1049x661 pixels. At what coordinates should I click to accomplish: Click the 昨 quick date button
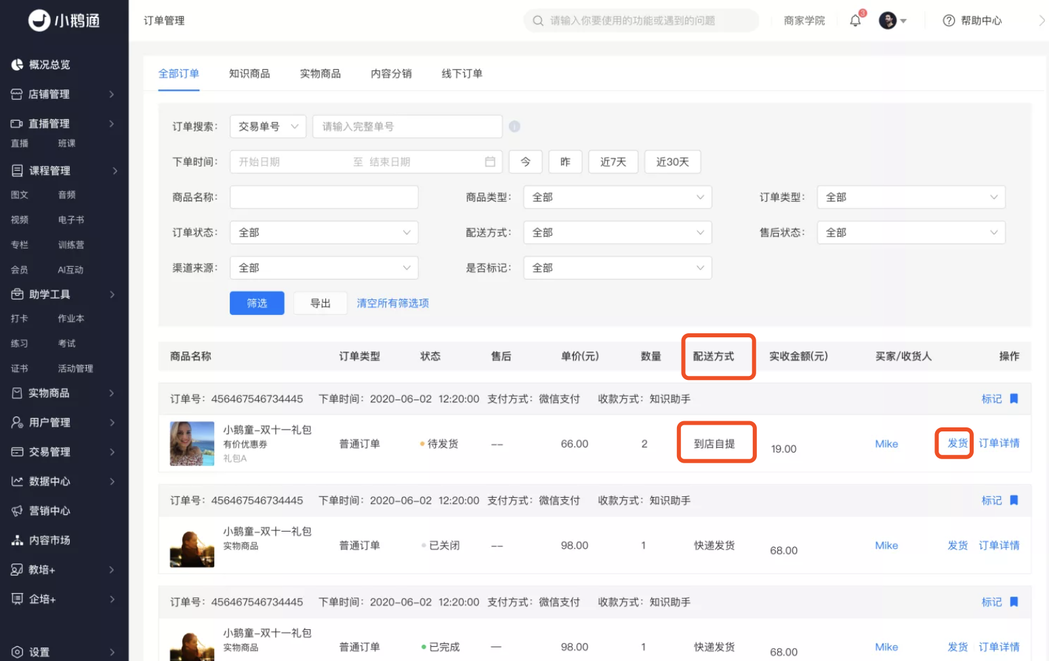tap(565, 162)
